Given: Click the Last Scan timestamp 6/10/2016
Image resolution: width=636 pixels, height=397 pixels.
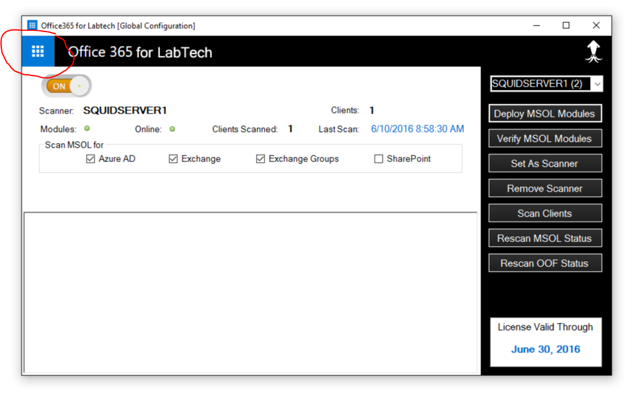Looking at the screenshot, I should [417, 129].
